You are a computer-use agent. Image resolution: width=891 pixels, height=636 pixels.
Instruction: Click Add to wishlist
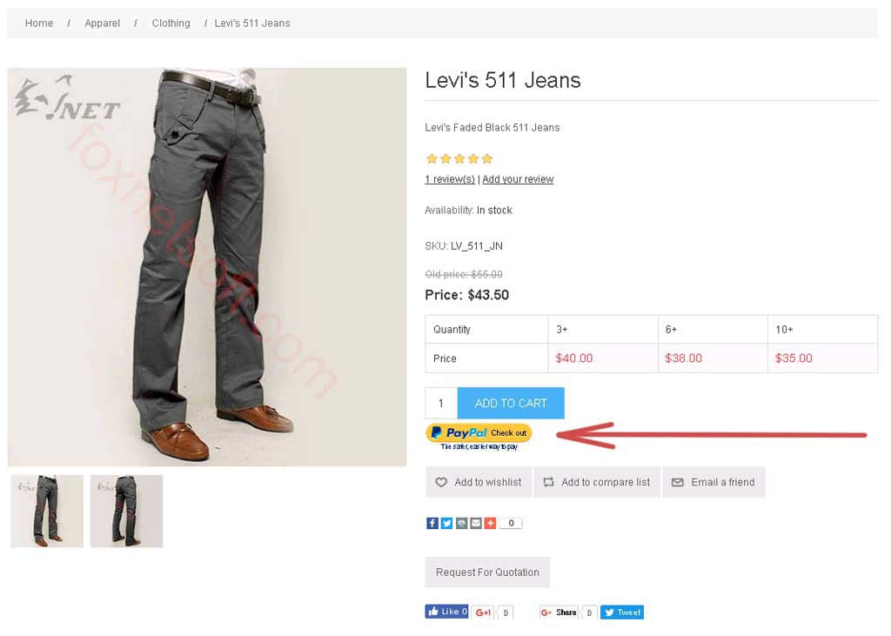(479, 482)
